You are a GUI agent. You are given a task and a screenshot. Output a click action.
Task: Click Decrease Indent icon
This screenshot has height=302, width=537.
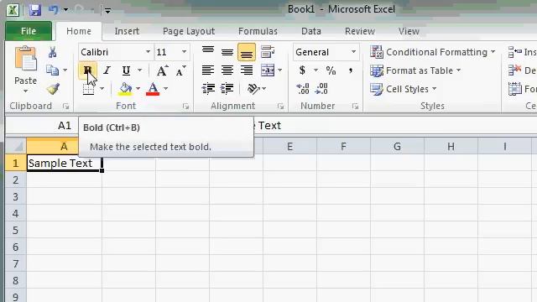coord(208,89)
